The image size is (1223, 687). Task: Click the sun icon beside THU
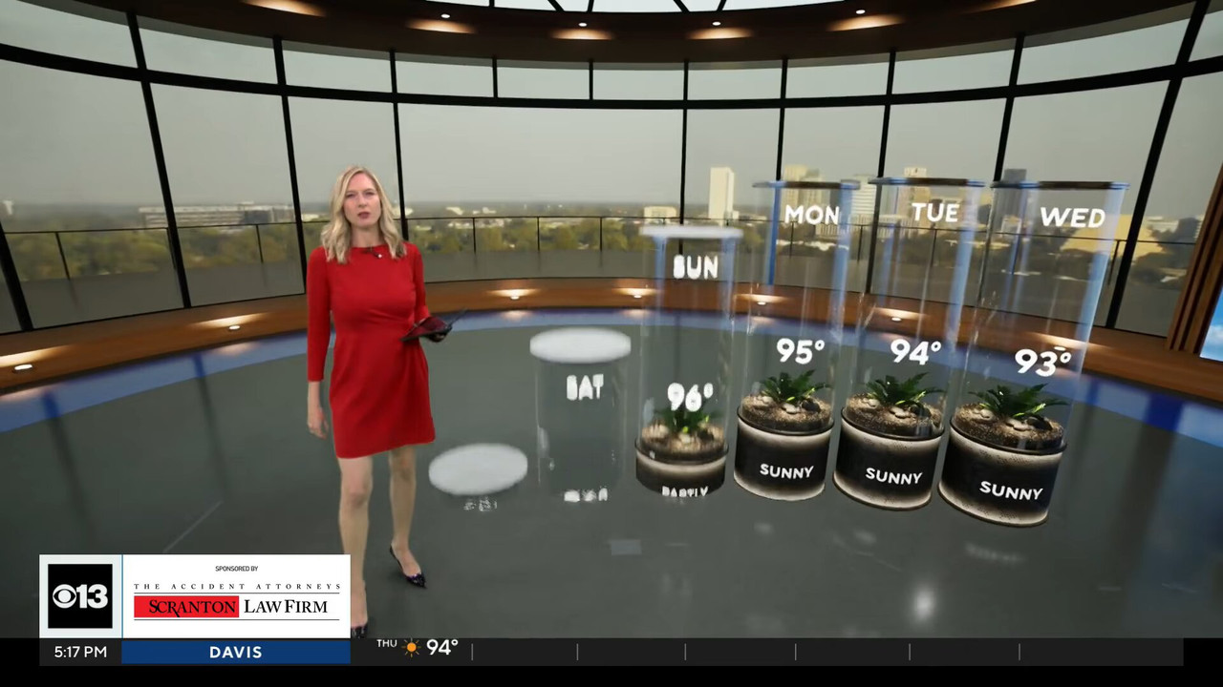click(x=412, y=648)
